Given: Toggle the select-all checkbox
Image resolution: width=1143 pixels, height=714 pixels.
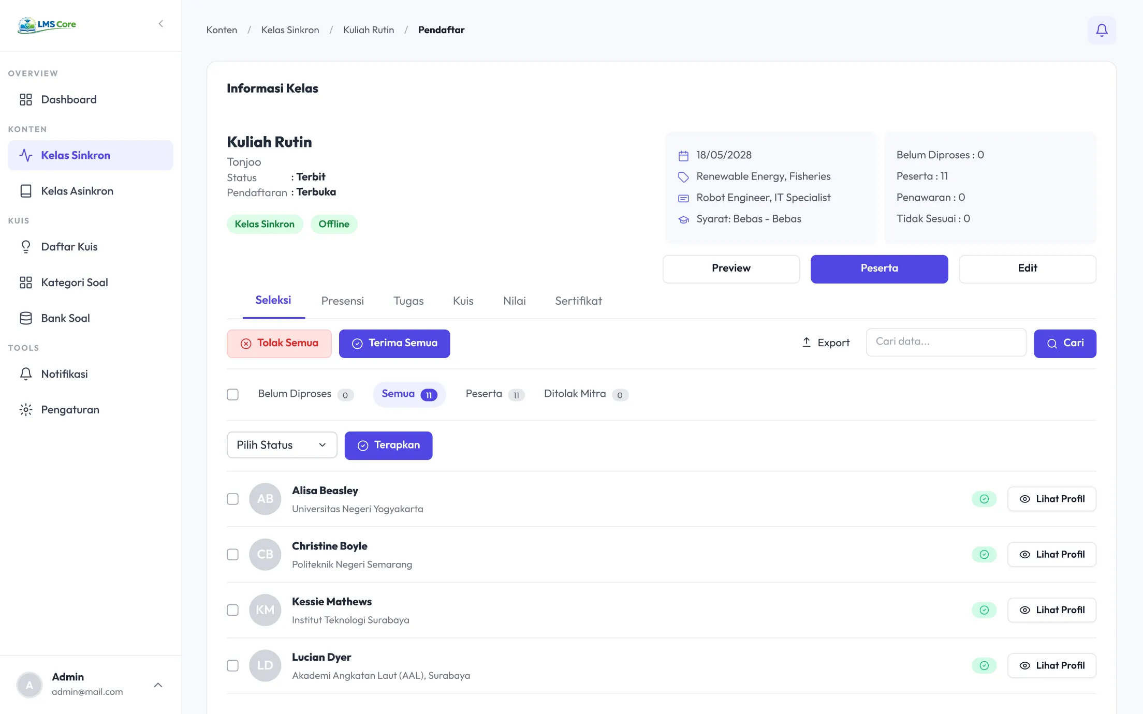Looking at the screenshot, I should [232, 394].
